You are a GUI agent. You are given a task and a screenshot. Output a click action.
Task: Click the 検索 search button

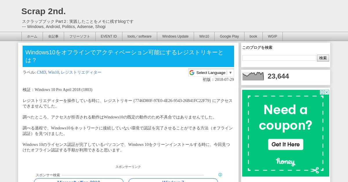pos(323,58)
